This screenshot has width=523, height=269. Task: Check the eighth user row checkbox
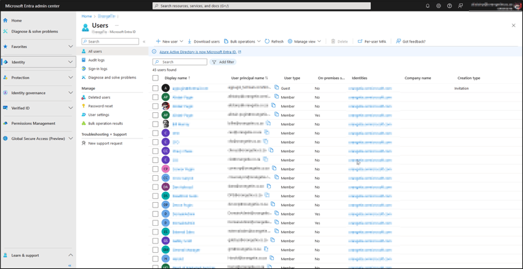(155, 151)
